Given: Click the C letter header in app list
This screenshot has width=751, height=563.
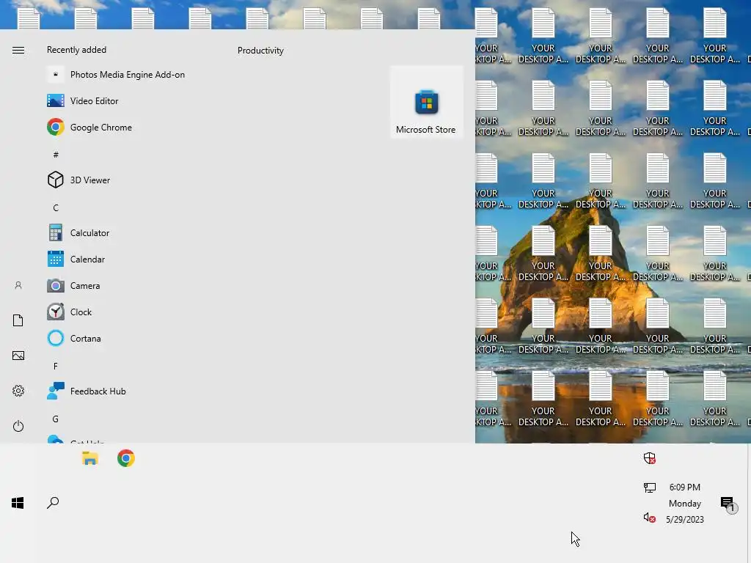Looking at the screenshot, I should click(56, 207).
